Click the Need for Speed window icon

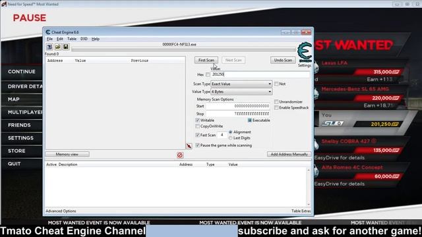[x=4, y=4]
